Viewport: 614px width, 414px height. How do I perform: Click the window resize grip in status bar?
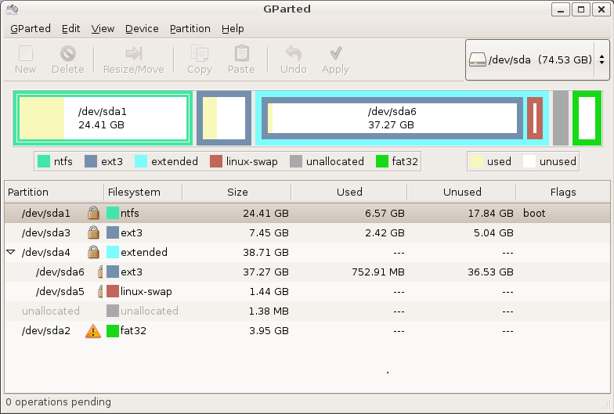(605, 405)
